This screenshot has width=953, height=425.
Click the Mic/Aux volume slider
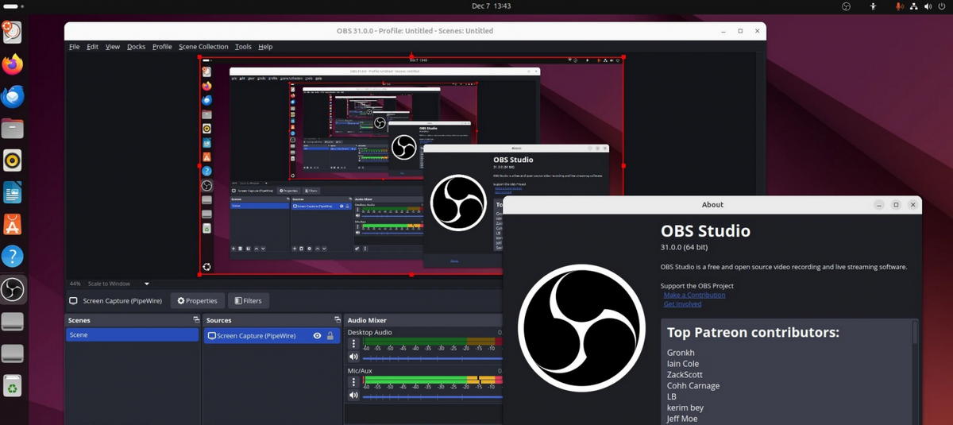tap(432, 396)
